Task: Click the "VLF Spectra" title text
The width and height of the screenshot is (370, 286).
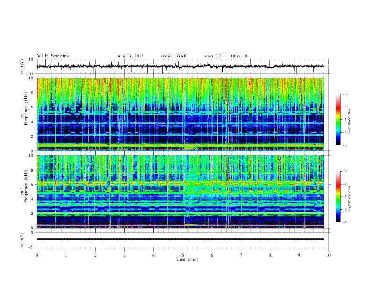Action: pyautogui.click(x=53, y=56)
